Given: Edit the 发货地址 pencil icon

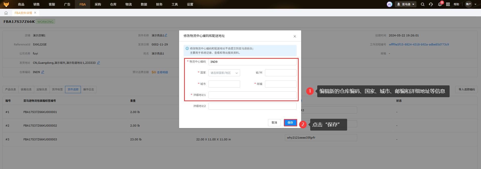Looking at the screenshot, I should click(98, 63).
